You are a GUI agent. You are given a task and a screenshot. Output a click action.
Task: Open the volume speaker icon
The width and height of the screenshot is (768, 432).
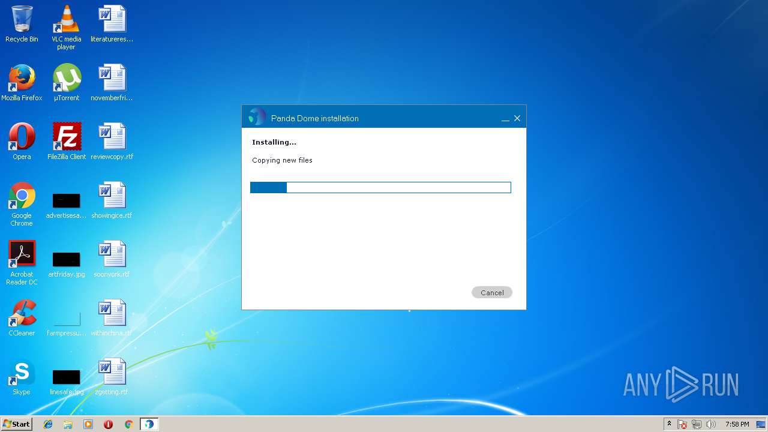click(711, 424)
